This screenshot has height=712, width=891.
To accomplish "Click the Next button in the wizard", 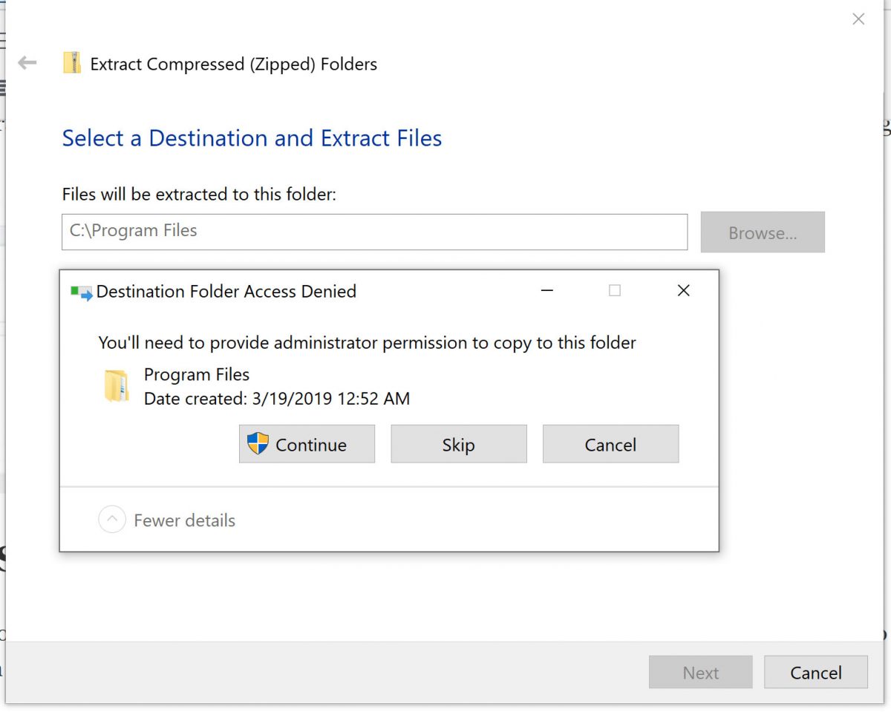I will [700, 673].
